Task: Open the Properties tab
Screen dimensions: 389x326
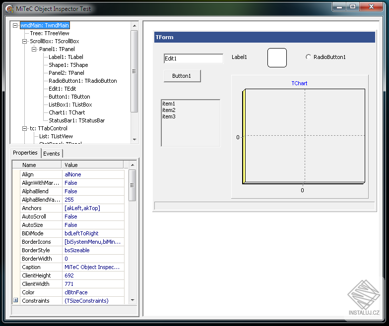Action: pos(25,153)
